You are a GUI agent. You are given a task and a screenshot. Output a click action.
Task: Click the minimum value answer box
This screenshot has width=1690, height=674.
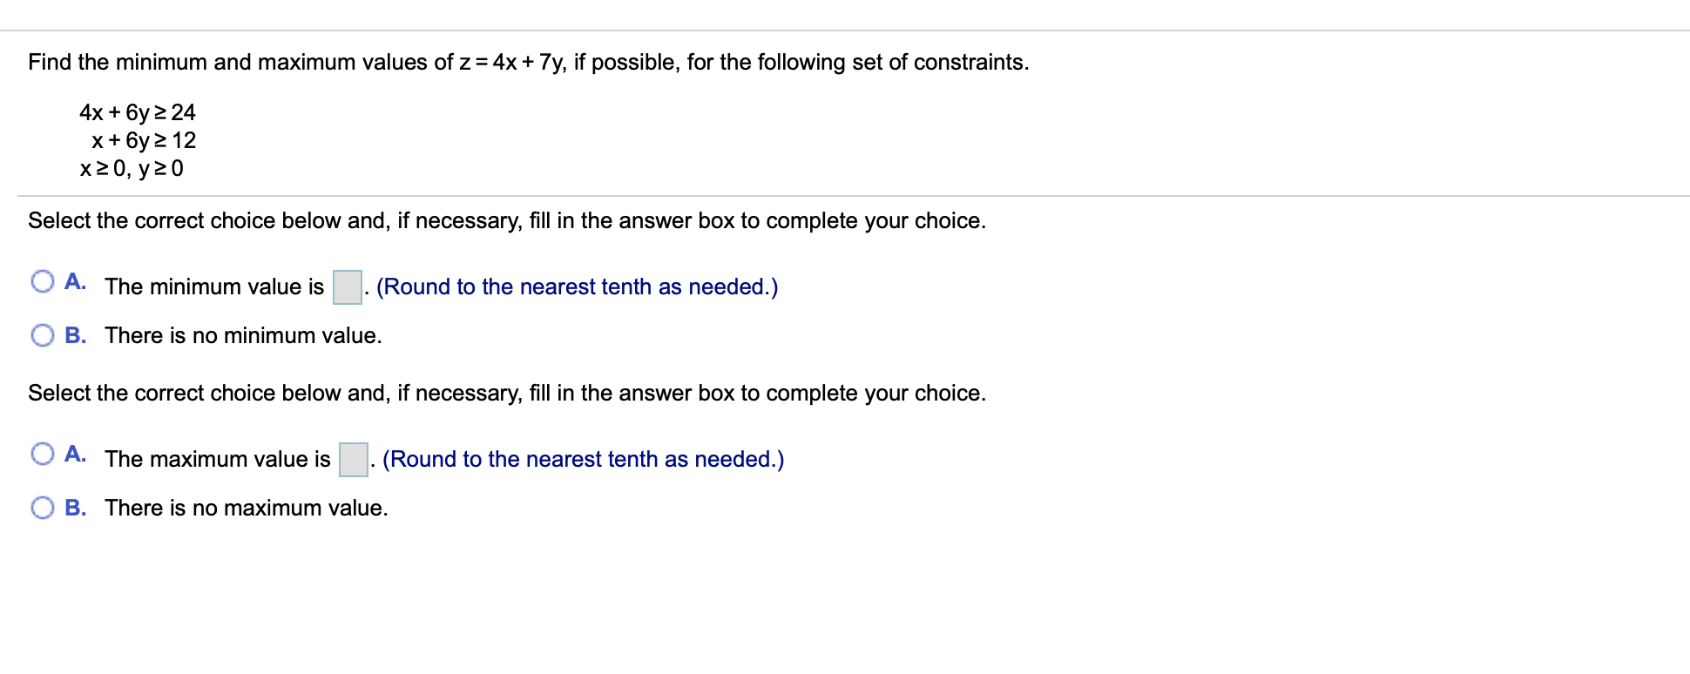point(346,286)
